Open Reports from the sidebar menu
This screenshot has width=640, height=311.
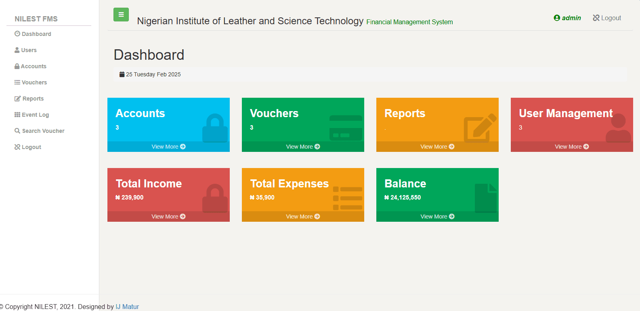(29, 99)
